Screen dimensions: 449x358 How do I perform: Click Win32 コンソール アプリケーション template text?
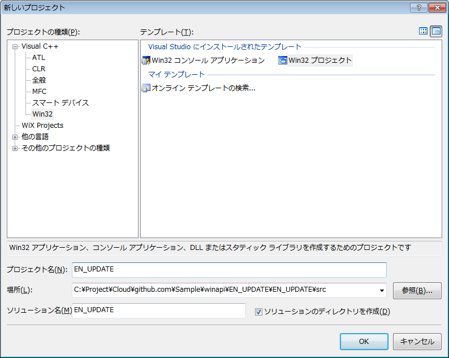(208, 61)
